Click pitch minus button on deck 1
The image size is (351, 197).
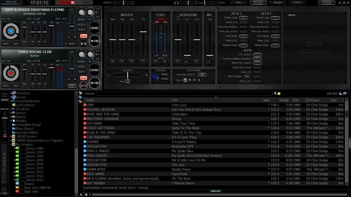(69, 37)
